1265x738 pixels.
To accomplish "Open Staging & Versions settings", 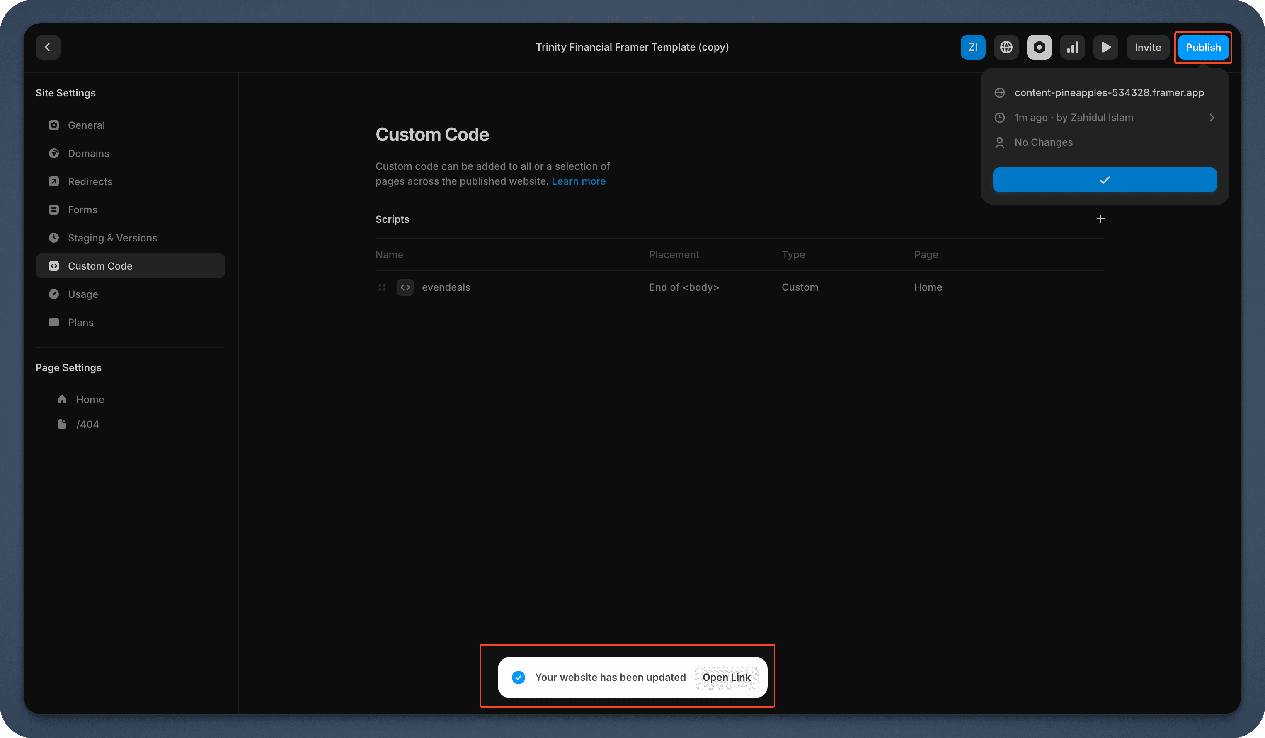I will coord(112,237).
